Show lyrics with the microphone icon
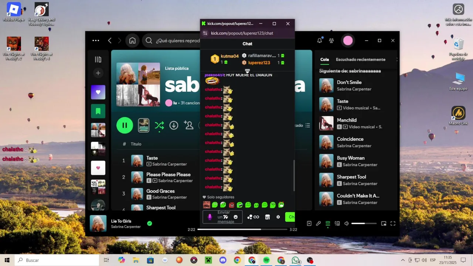The width and height of the screenshot is (473, 266). pyautogui.click(x=318, y=224)
